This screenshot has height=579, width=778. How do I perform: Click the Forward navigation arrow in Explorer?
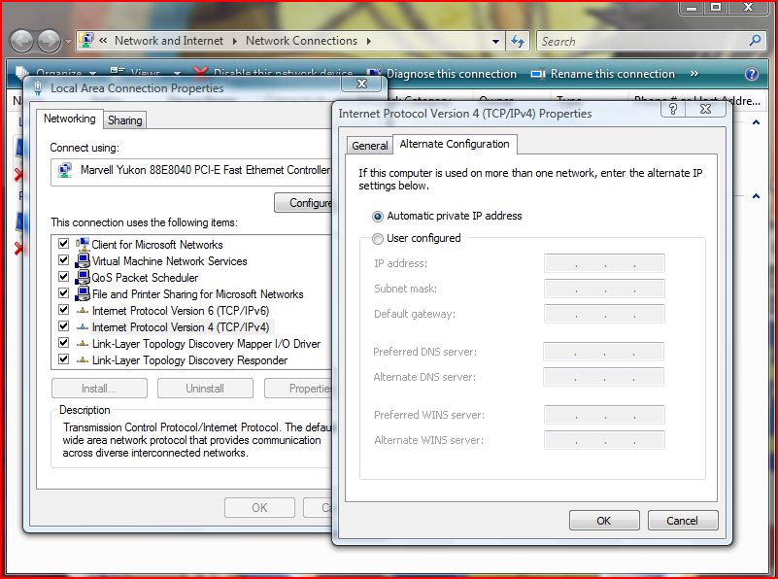50,42
